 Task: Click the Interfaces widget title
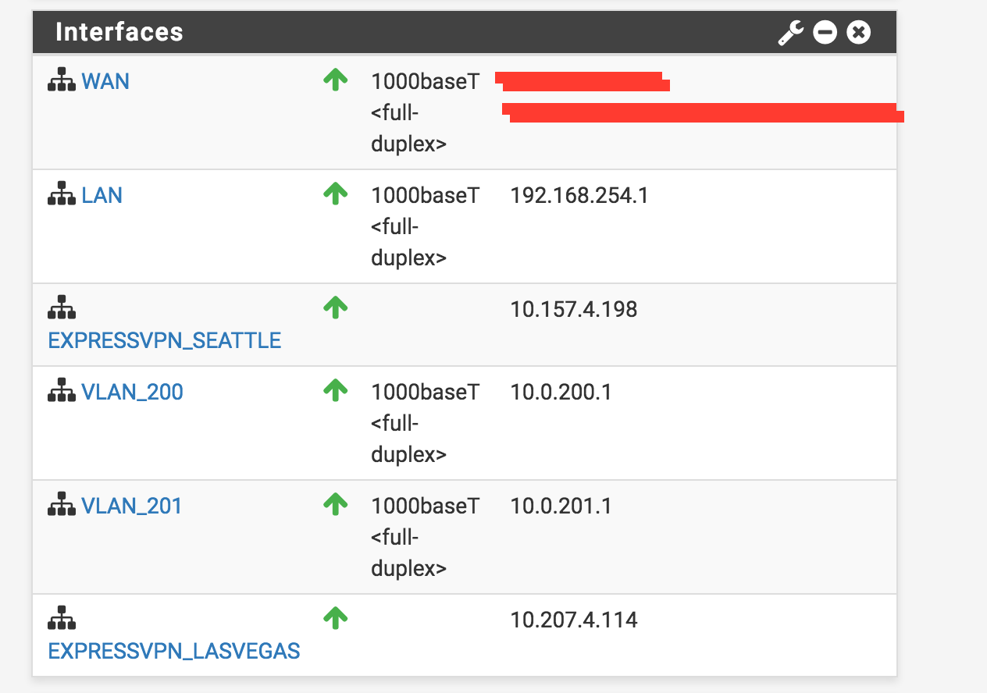pyautogui.click(x=119, y=32)
